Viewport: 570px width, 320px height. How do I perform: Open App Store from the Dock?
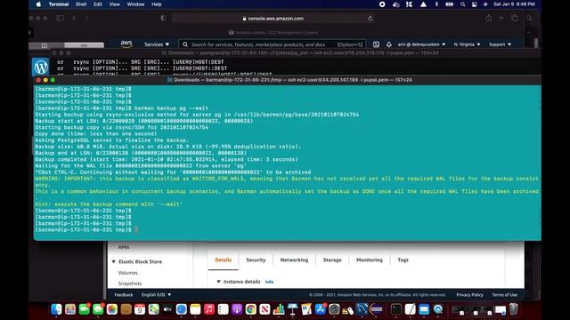click(321, 309)
